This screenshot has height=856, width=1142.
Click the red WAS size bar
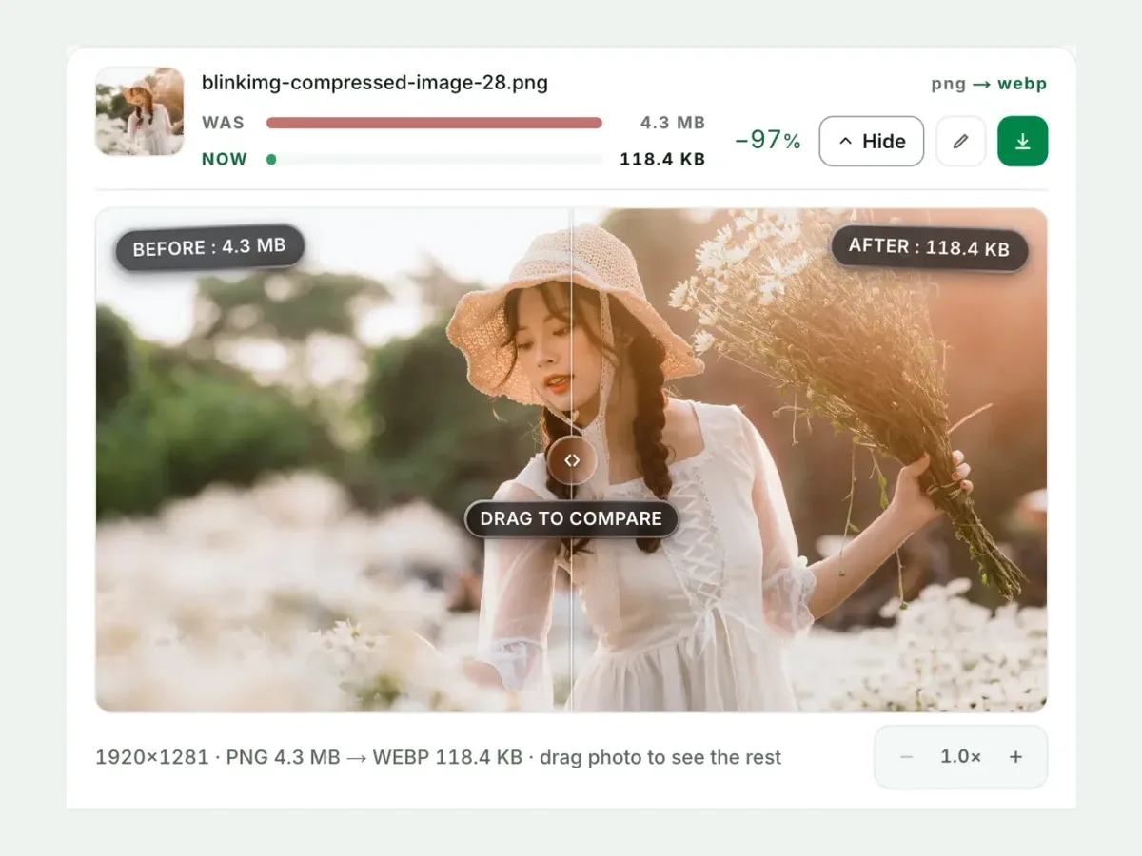click(x=434, y=123)
